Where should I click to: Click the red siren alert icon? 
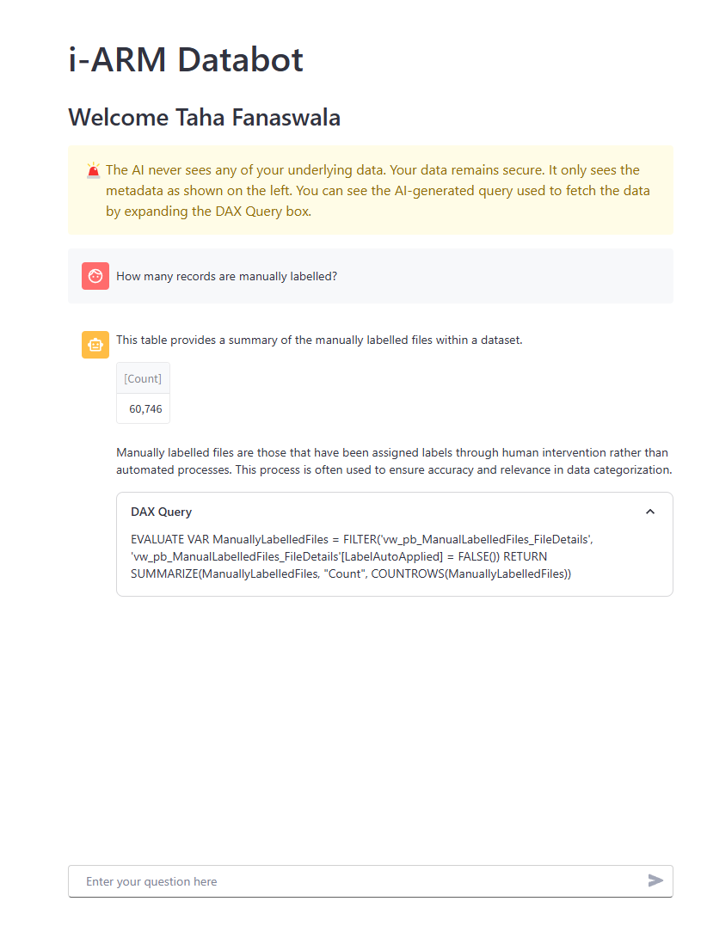tap(93, 170)
